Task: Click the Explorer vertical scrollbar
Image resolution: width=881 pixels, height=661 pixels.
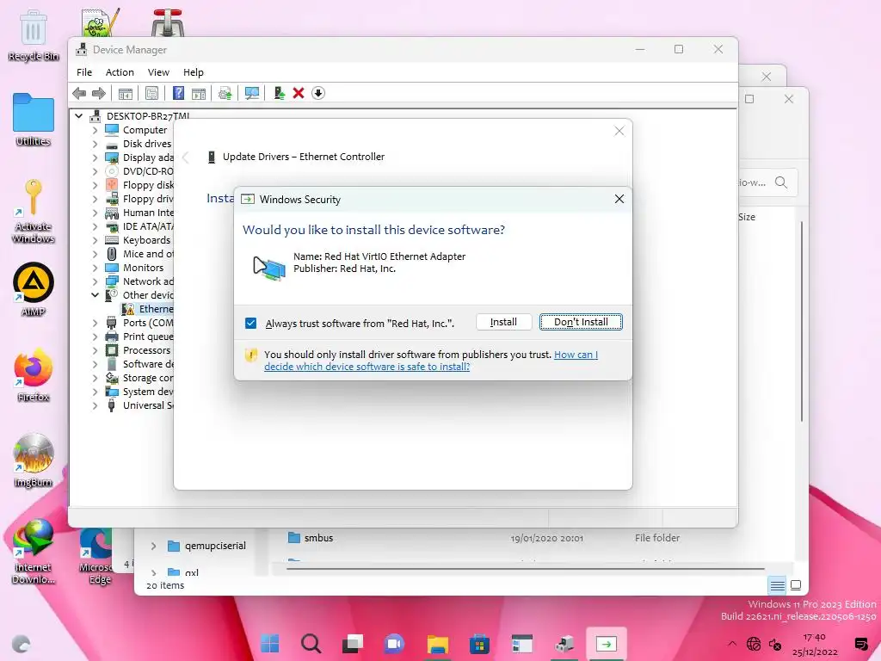Action: click(x=802, y=322)
